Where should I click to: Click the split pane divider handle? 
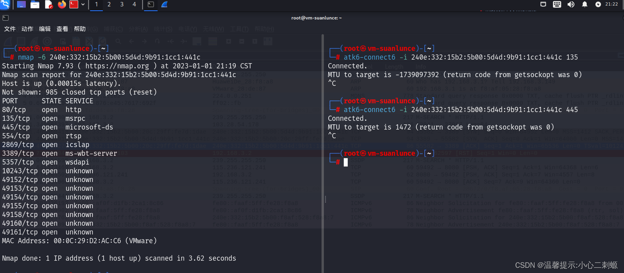(325, 199)
